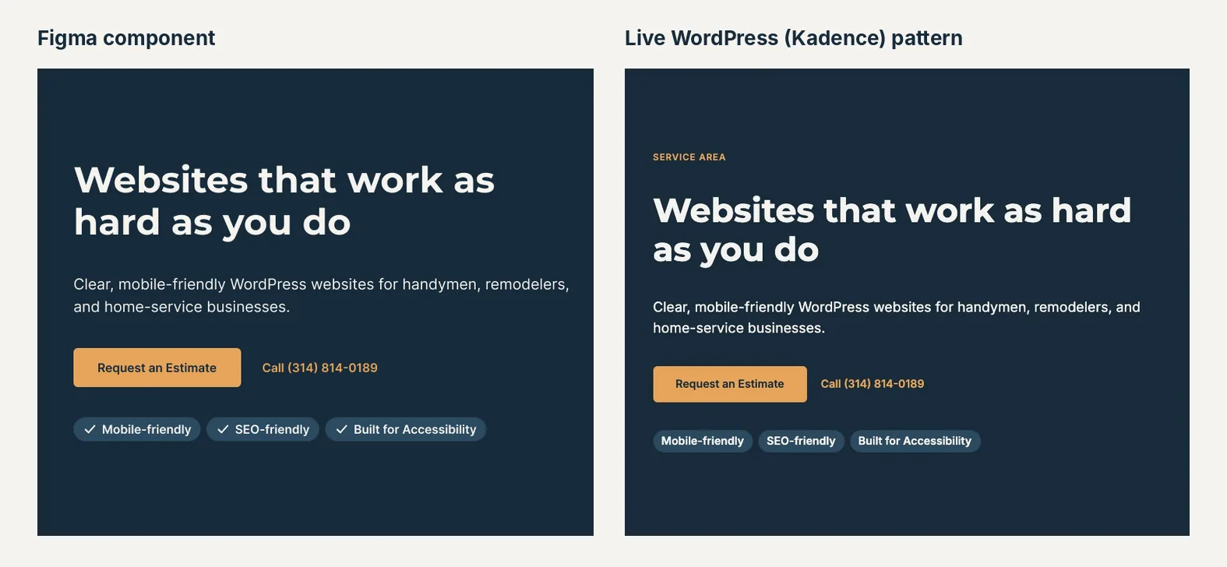Click the 'SERVICE AREA' eyebrow label
The height and width of the screenshot is (567, 1227).
689,157
